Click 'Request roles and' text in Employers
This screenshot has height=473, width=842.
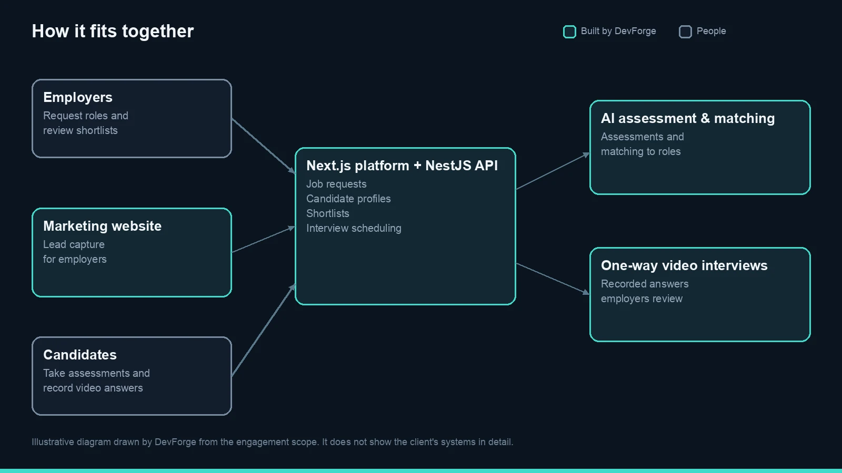pyautogui.click(x=86, y=116)
